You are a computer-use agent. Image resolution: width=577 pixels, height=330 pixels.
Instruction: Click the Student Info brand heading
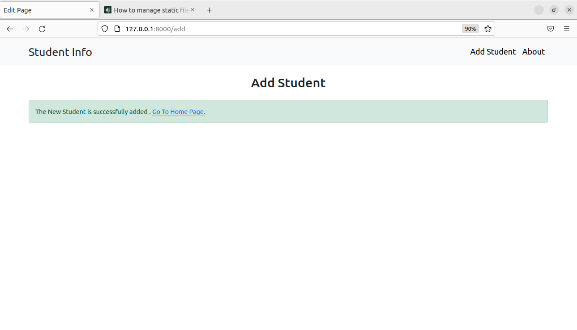[x=60, y=52]
